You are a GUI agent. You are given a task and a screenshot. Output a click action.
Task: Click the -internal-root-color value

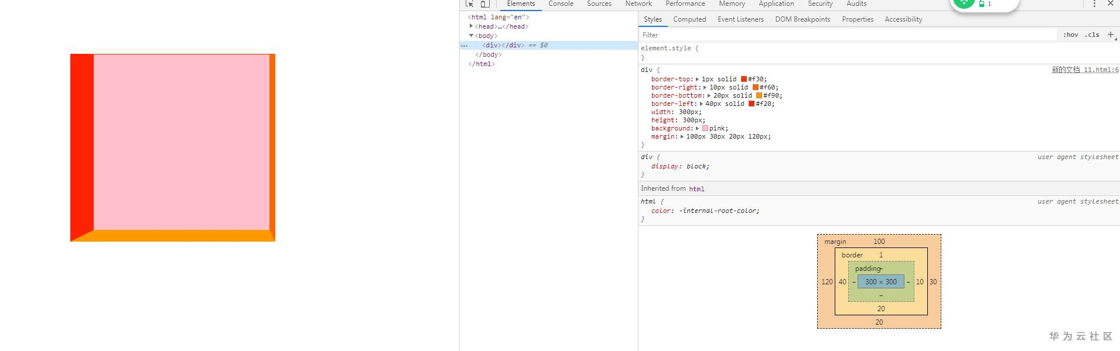click(718, 211)
